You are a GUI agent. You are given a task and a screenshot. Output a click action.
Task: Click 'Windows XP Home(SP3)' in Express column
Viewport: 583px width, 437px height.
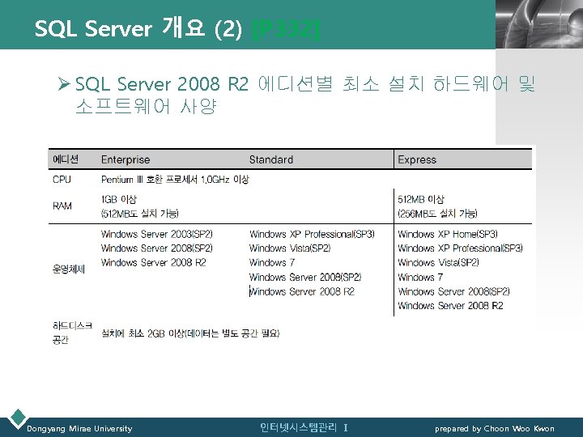click(448, 234)
